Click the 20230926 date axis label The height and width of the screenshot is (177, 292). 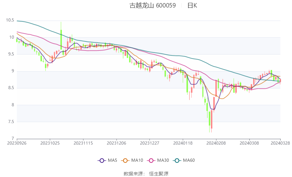(17, 143)
